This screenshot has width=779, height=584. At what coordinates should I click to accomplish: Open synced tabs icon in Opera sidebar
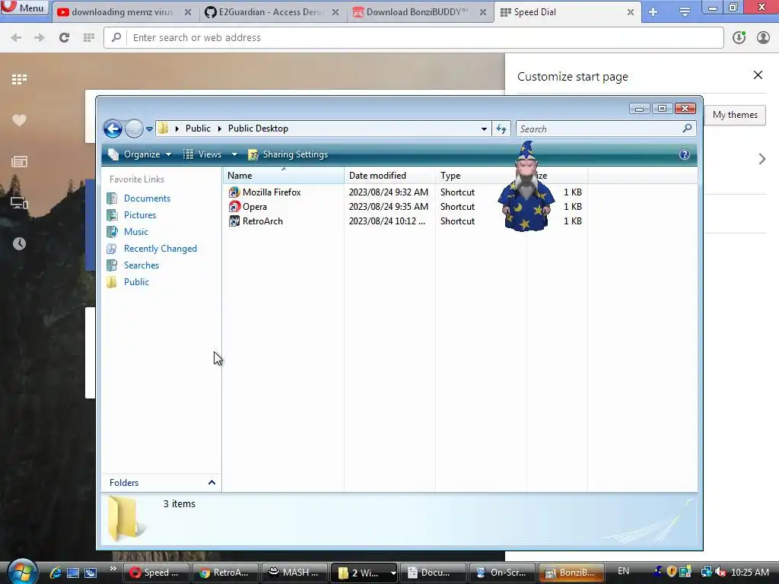[x=19, y=202]
